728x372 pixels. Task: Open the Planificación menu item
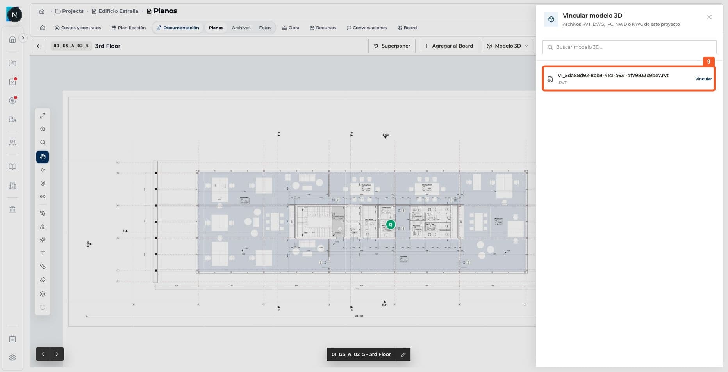pos(128,28)
